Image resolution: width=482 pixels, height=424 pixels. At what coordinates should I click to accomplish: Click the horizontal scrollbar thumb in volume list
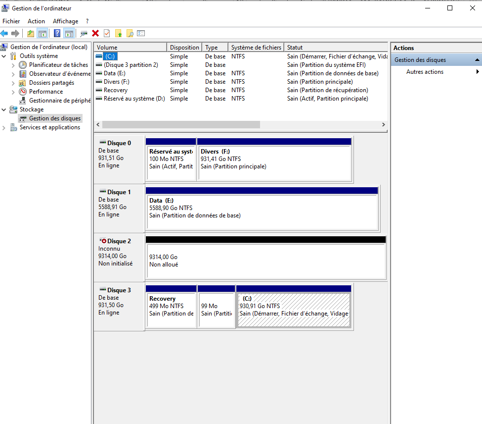click(x=181, y=124)
